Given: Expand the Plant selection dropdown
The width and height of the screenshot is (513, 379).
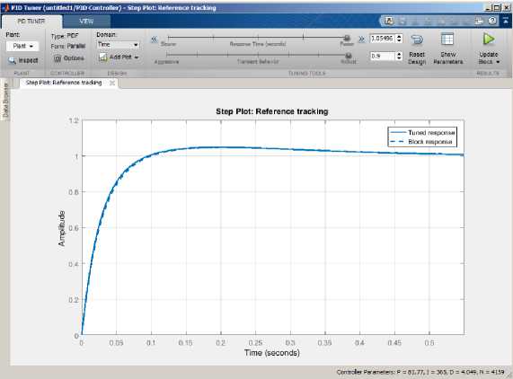Looking at the screenshot, I should point(22,46).
